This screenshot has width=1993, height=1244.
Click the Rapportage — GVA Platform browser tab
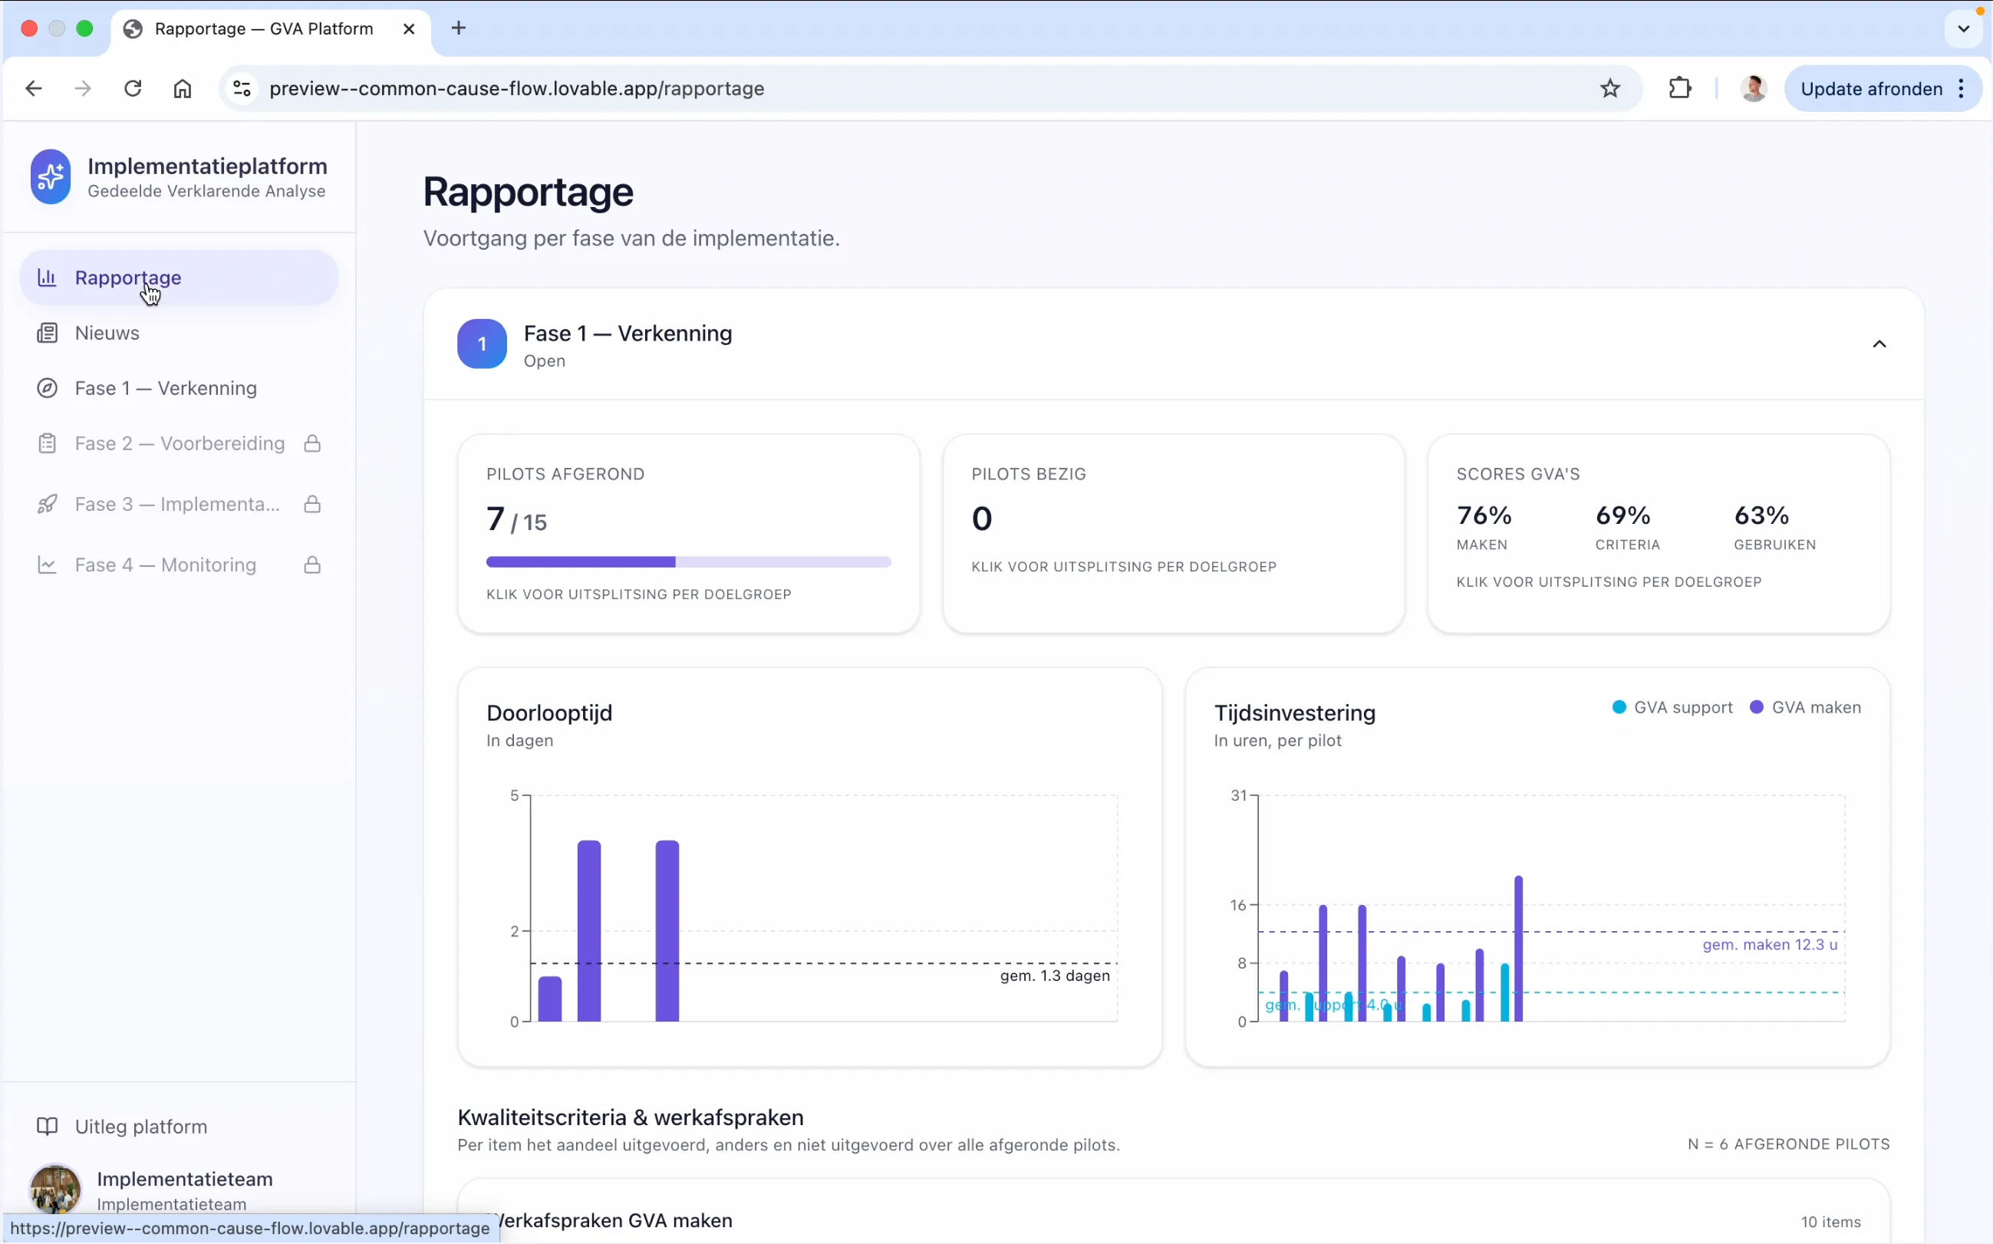point(271,29)
